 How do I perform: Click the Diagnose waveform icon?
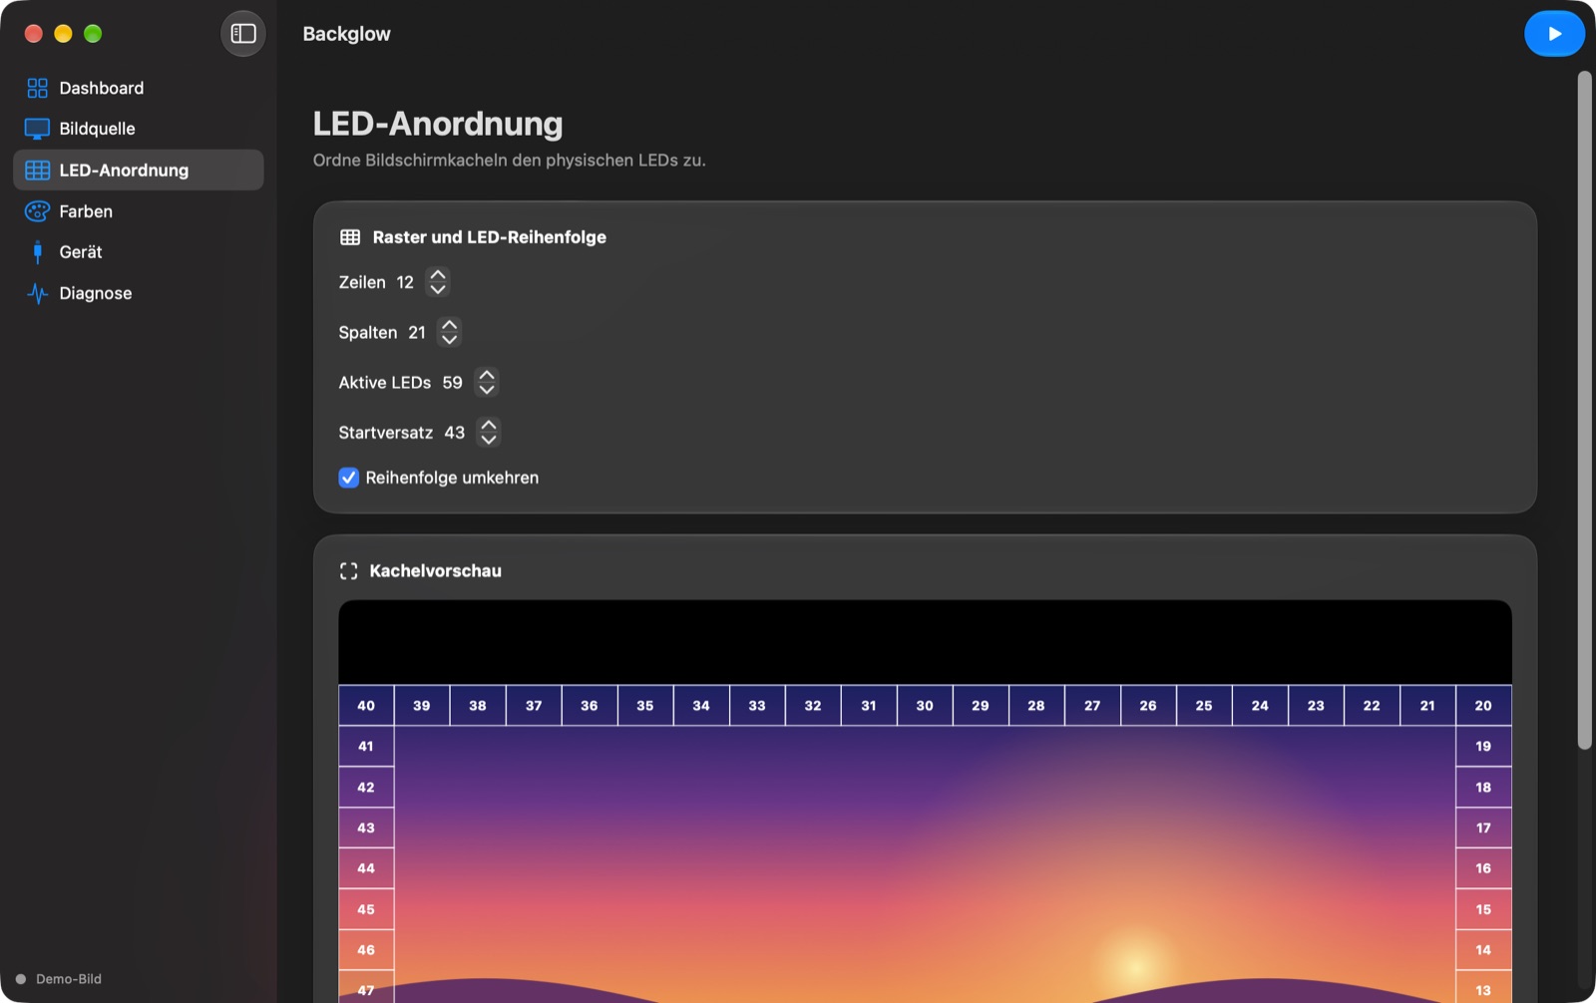[x=37, y=293]
